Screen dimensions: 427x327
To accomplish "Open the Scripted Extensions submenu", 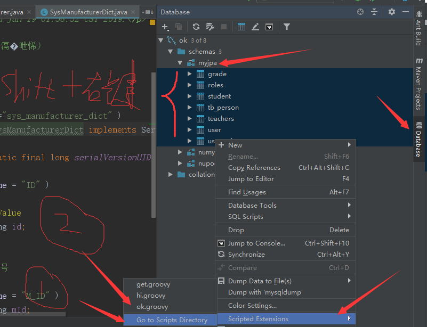I will (x=285, y=319).
